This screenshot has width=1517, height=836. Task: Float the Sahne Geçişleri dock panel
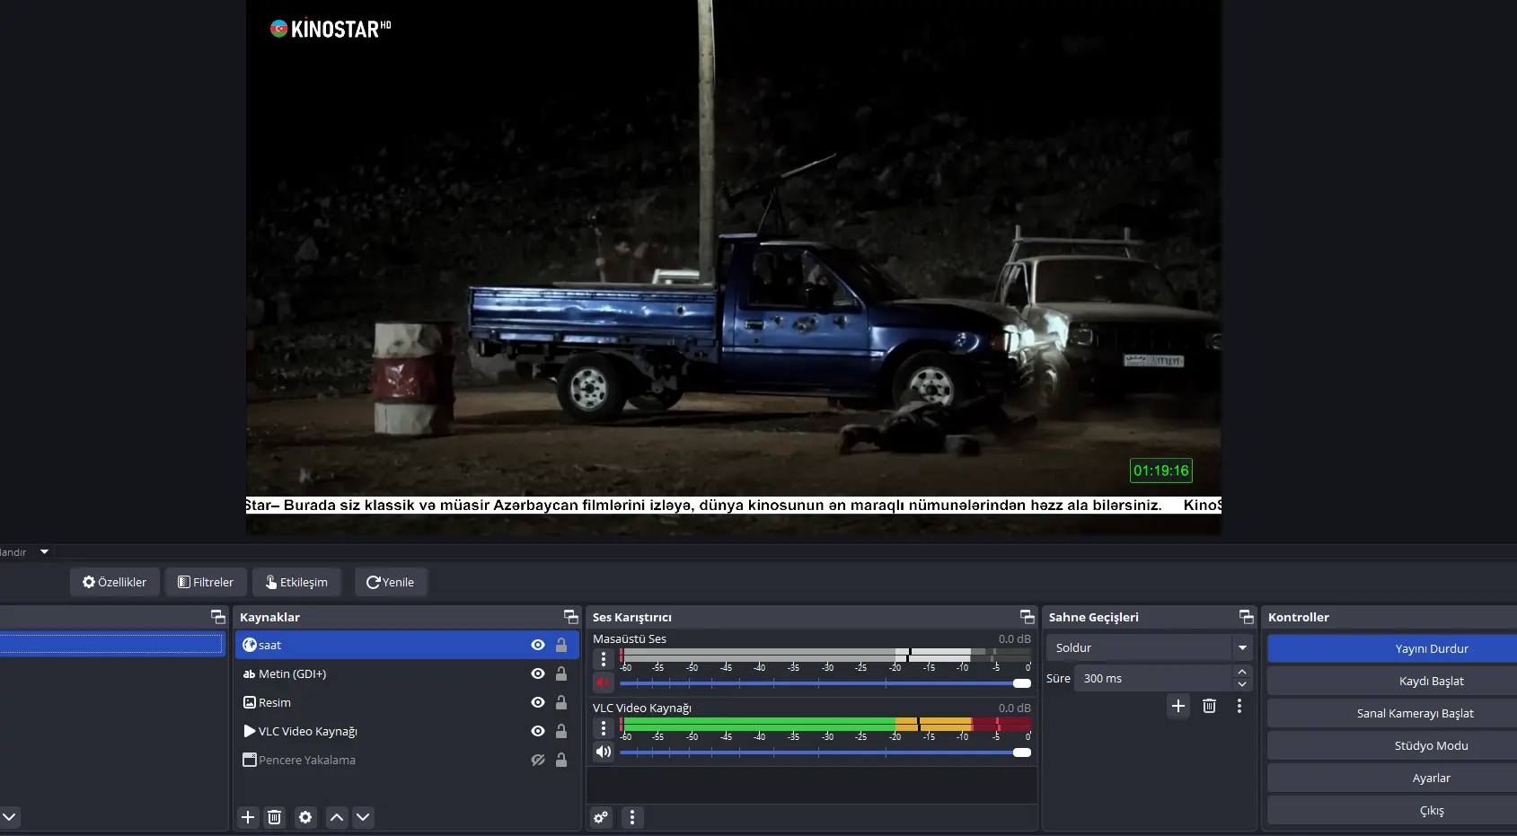coord(1246,617)
